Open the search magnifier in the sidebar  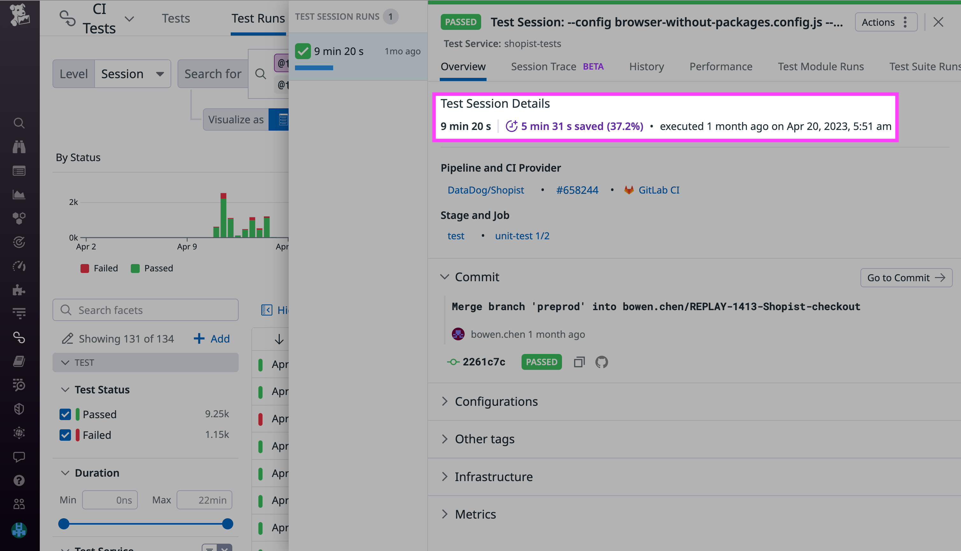(x=19, y=123)
